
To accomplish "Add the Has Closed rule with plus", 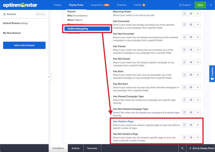I will (x=198, y=50).
